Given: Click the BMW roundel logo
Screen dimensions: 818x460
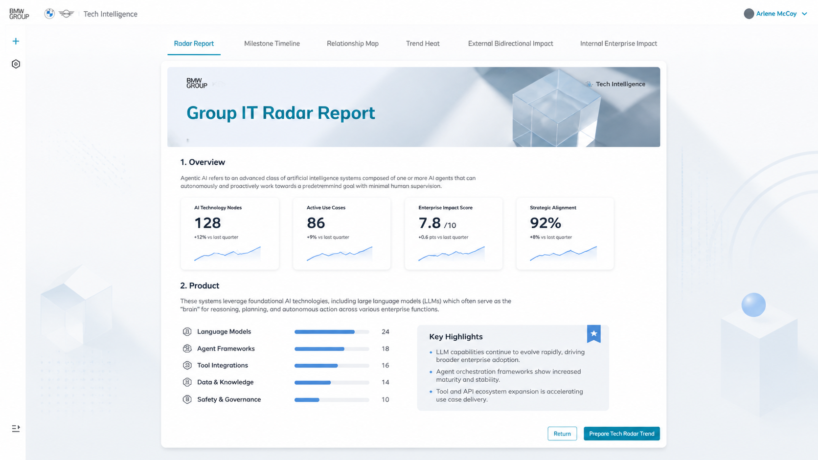Looking at the screenshot, I should click(49, 14).
